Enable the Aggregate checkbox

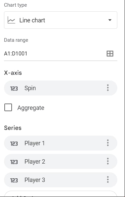(x=8, y=108)
